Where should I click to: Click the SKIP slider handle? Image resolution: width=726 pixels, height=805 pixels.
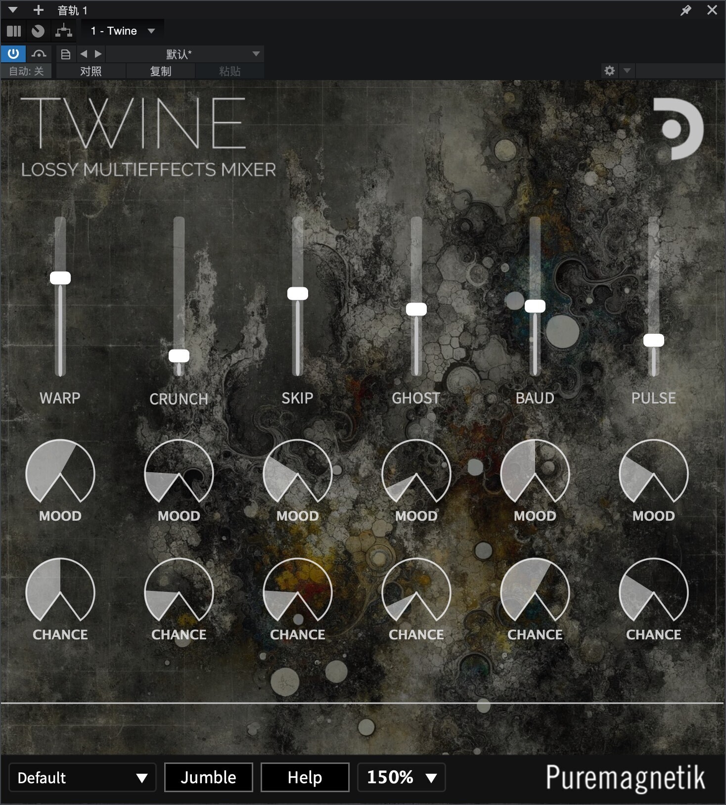pos(298,294)
